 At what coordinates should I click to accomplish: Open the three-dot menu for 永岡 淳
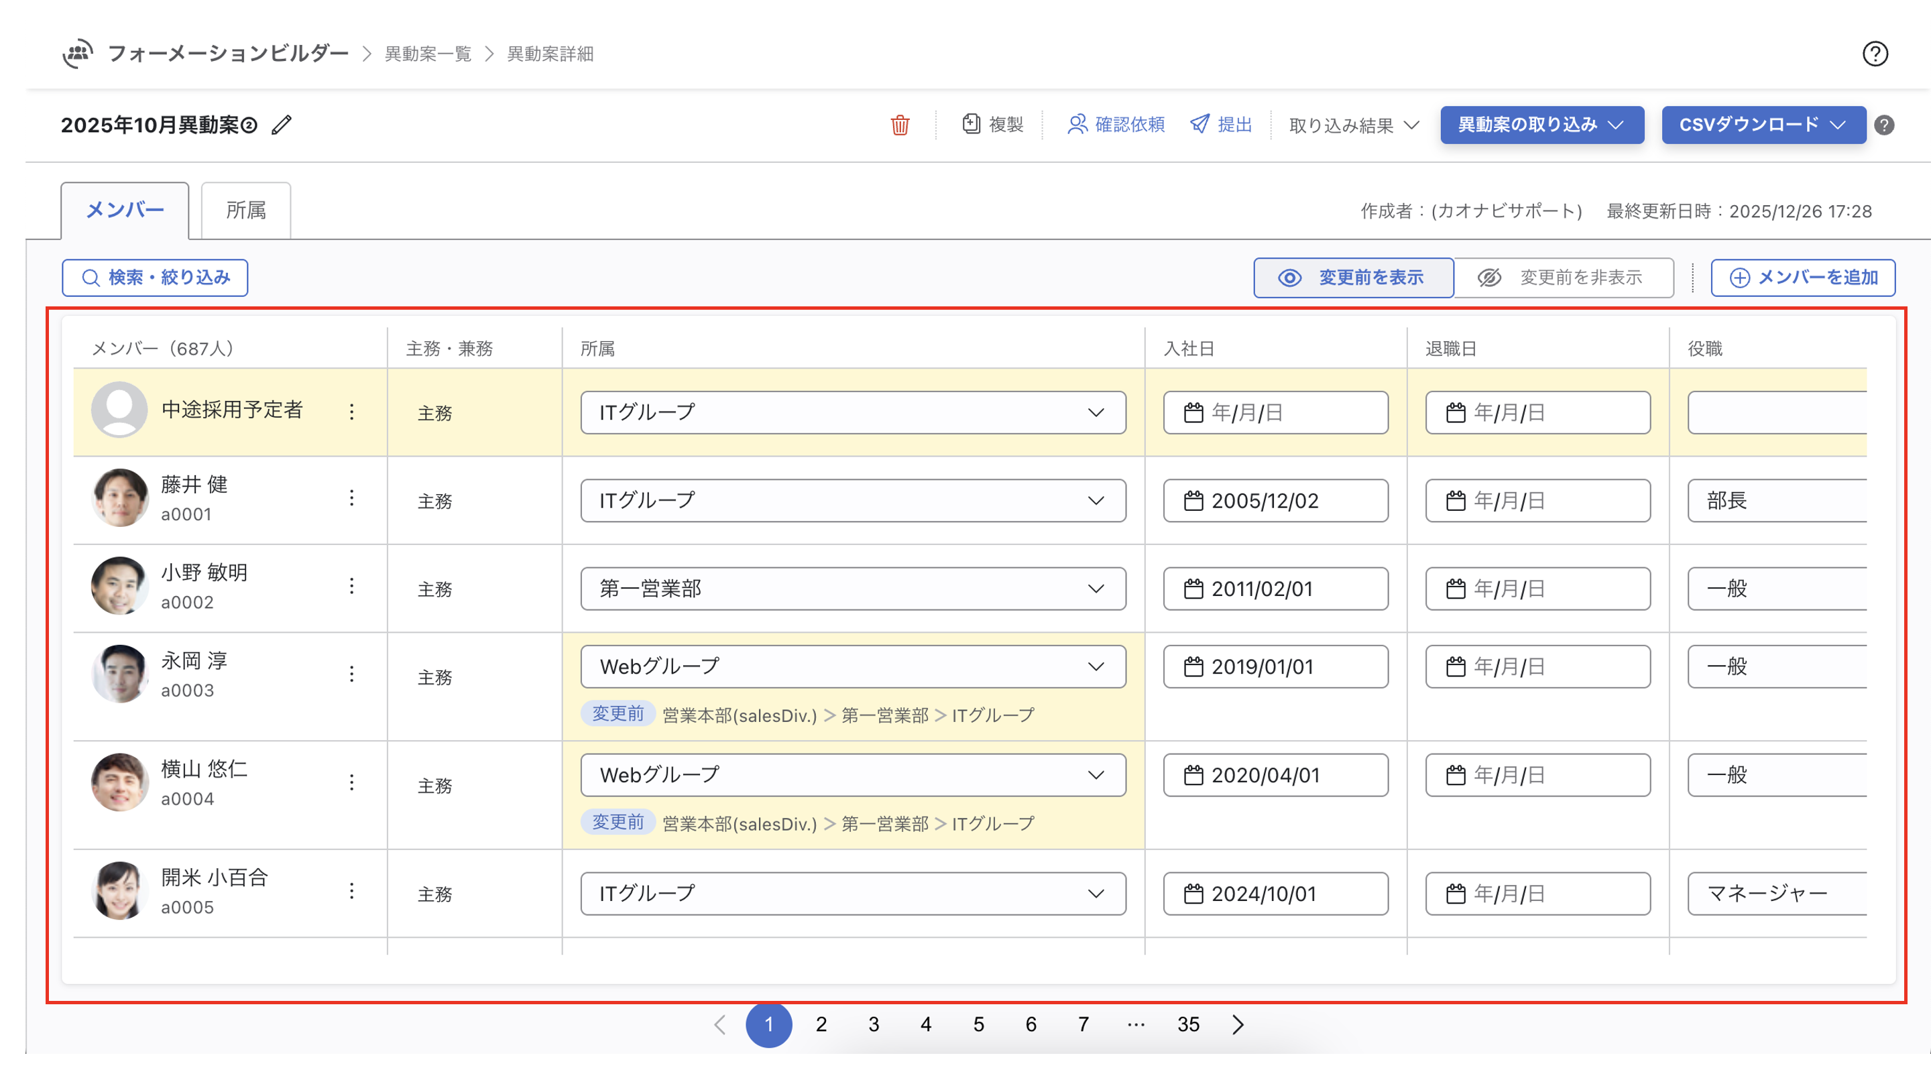pos(351,674)
